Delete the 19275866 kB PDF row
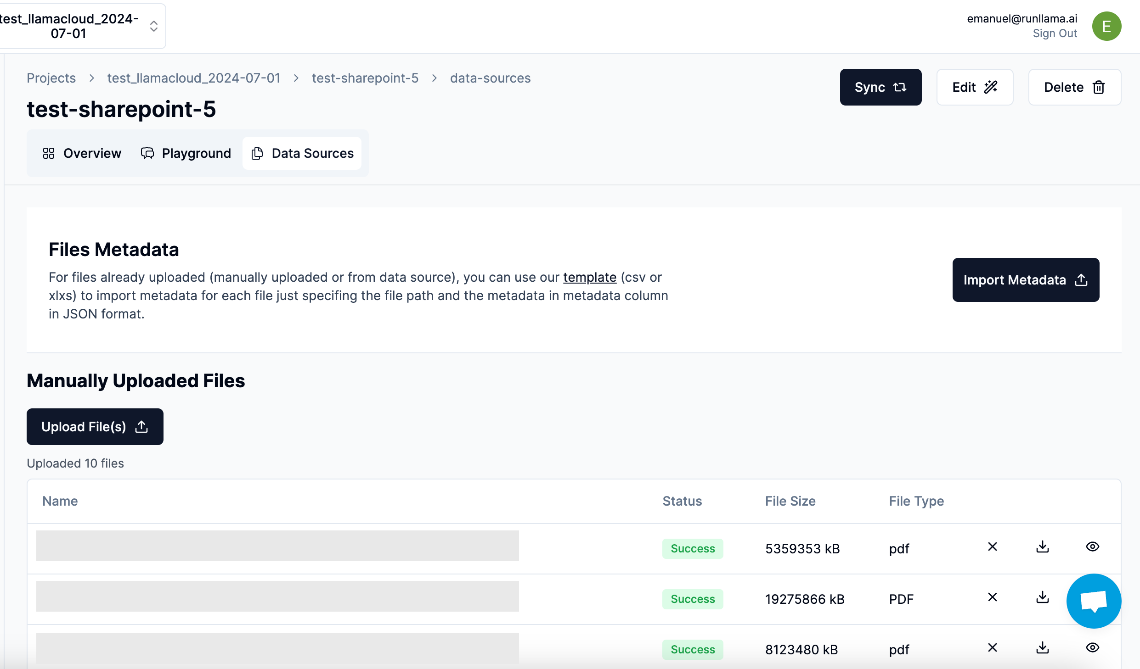 pos(992,597)
